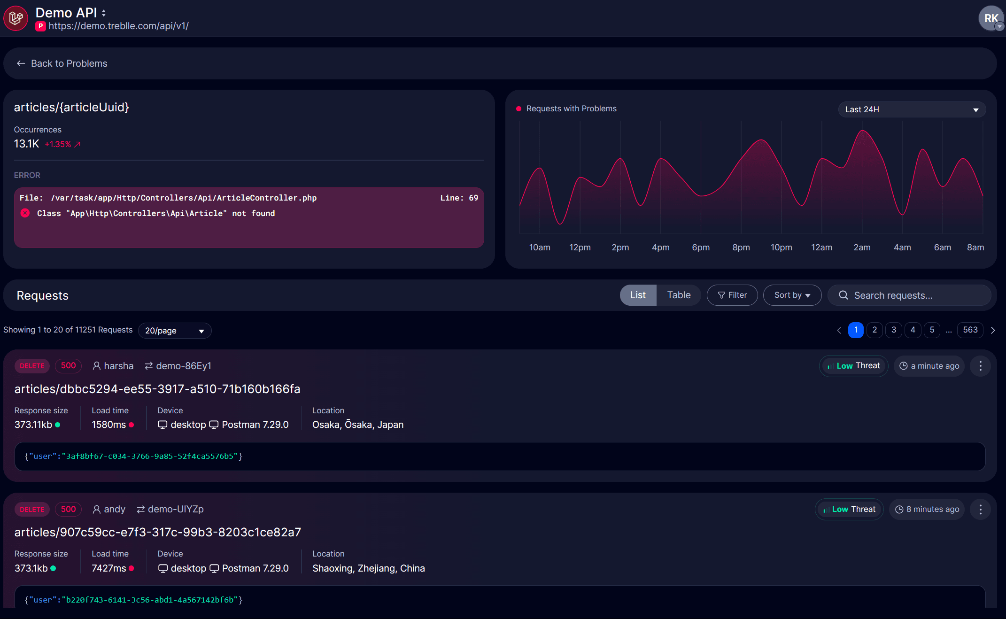Click the request transfer icon beside demo-86Ey1

(148, 366)
